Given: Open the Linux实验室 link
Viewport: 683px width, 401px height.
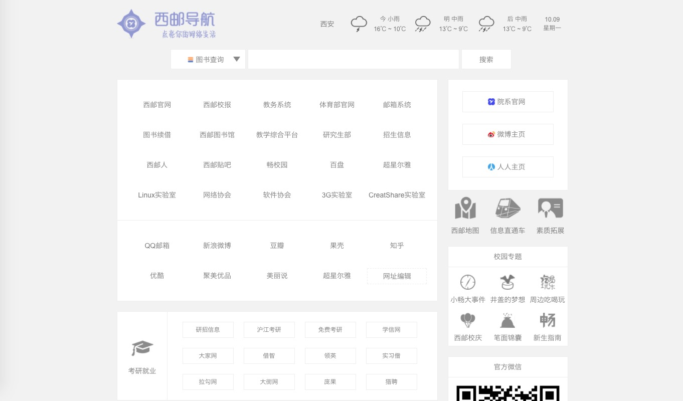Looking at the screenshot, I should click(x=157, y=195).
